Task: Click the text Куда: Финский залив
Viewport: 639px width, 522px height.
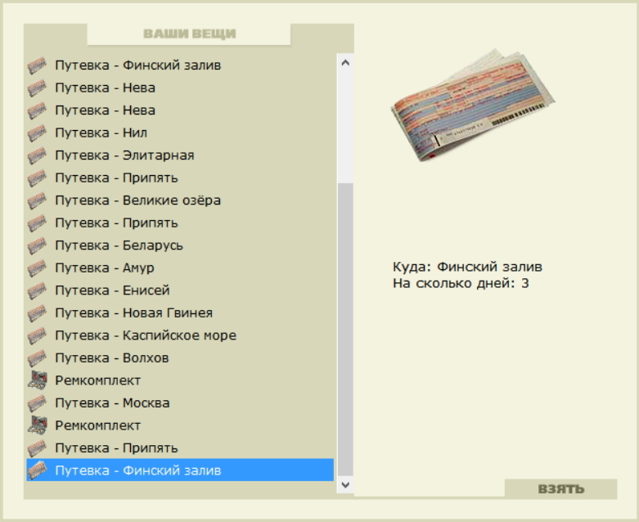Action: tap(467, 267)
